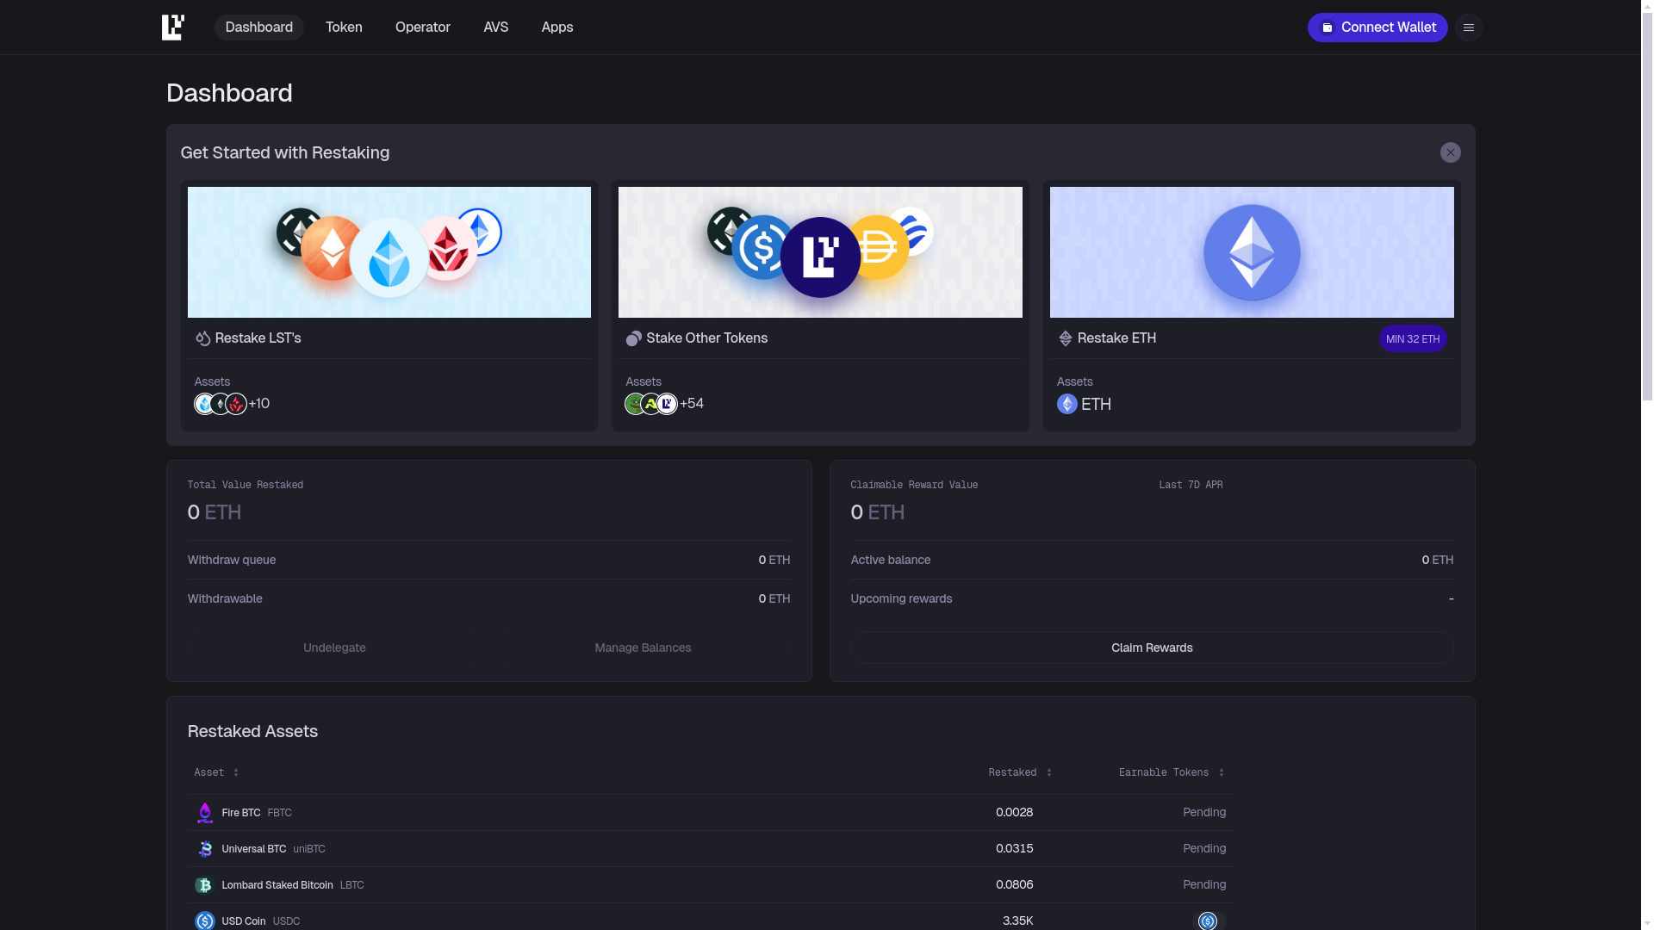Go to the Dashboard tab

point(259,28)
